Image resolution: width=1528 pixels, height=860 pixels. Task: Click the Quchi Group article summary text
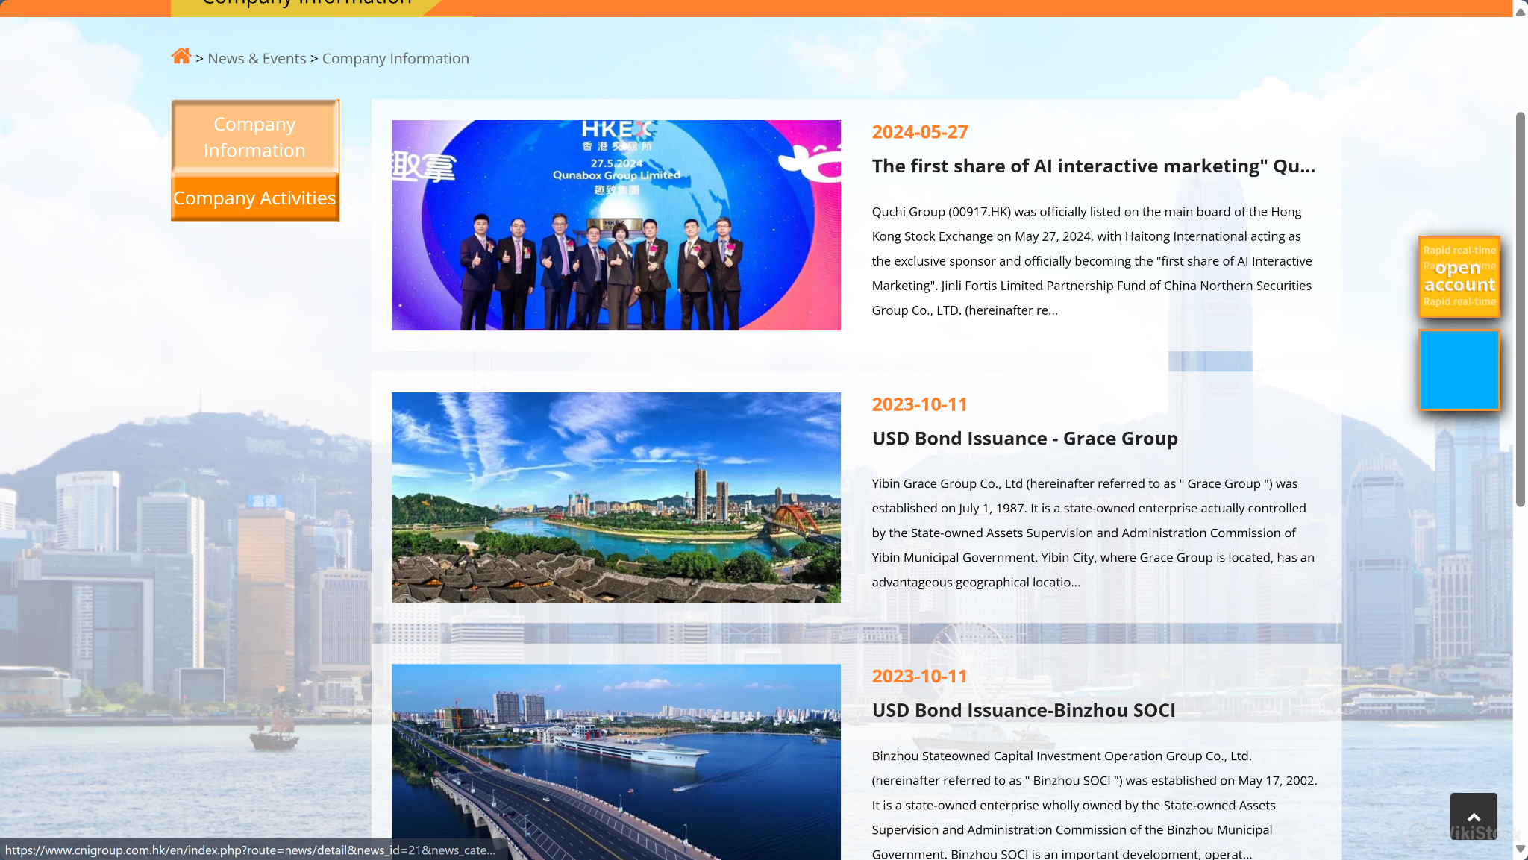tap(1092, 261)
